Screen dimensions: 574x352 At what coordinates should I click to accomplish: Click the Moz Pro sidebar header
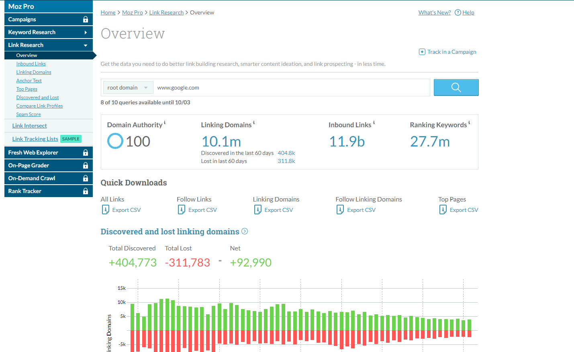(x=49, y=6)
